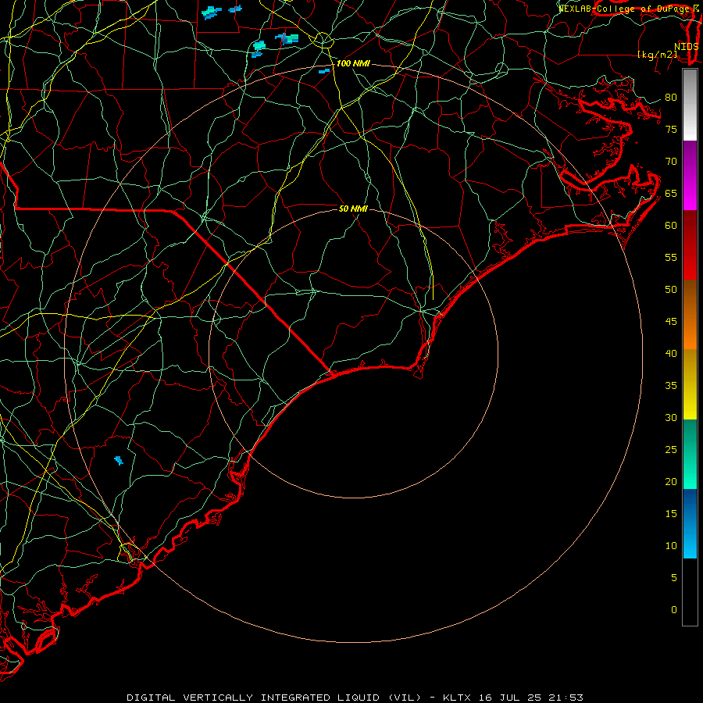Click the 55 value on the legend scale
Screen dimensions: 703x703
(671, 257)
